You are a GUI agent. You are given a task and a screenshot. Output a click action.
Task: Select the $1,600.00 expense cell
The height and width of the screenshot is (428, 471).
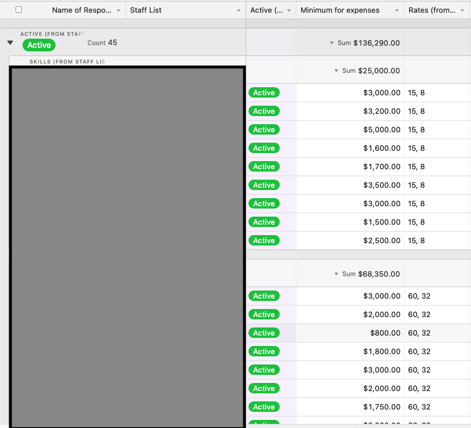(x=350, y=148)
